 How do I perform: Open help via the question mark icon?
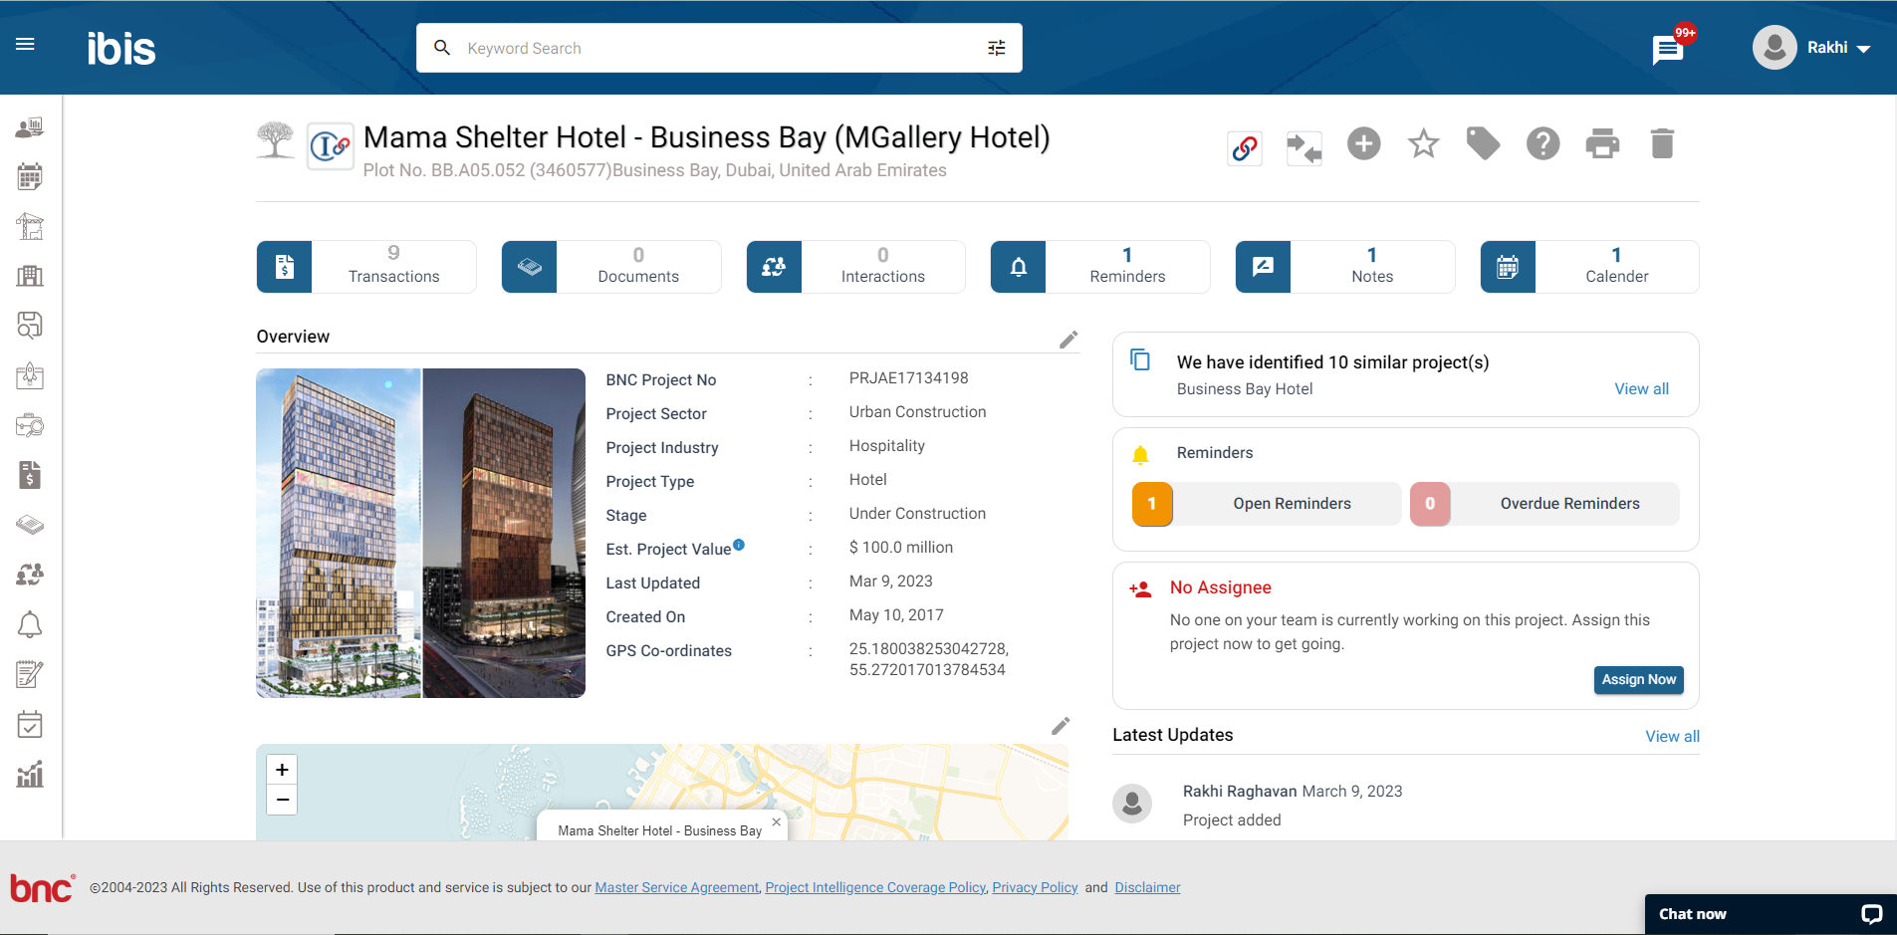[x=1542, y=143]
